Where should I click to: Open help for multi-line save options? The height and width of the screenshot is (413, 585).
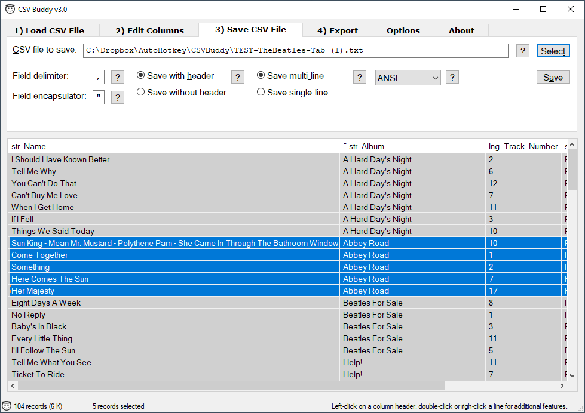359,77
